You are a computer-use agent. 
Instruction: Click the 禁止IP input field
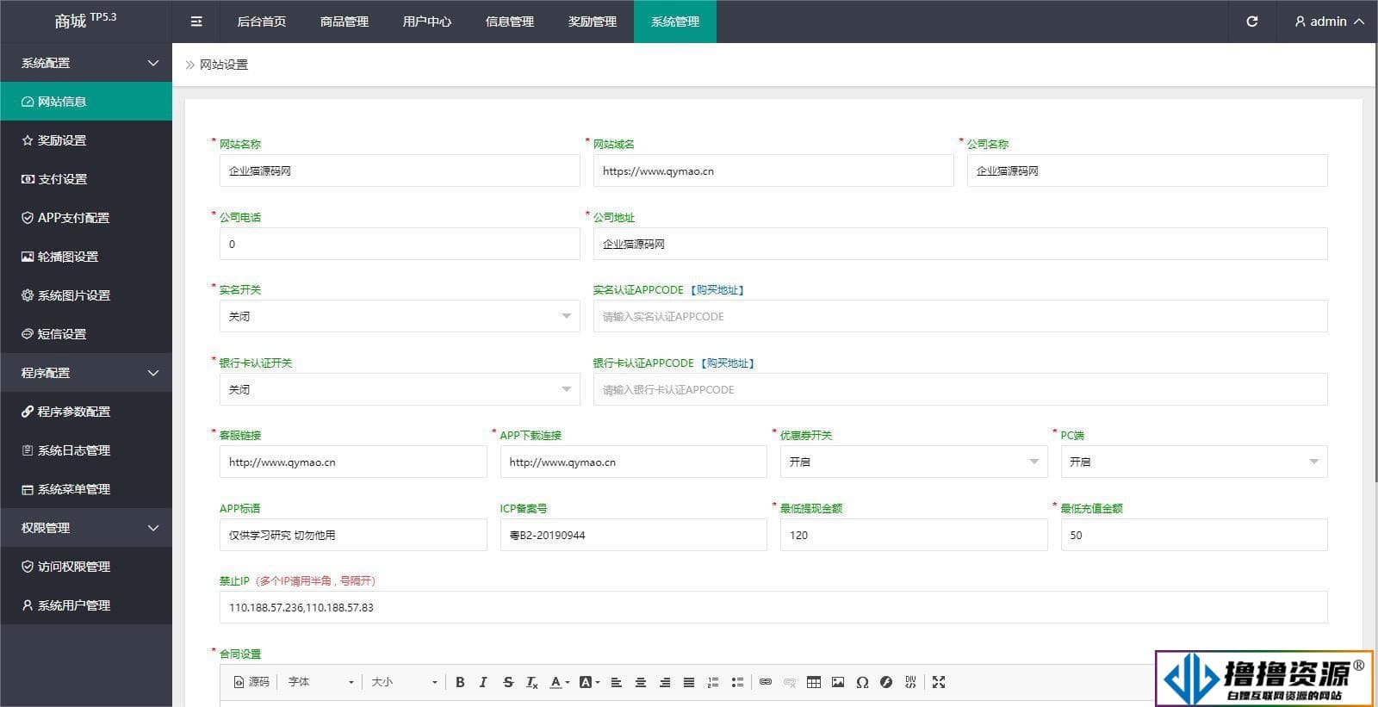tap(773, 607)
